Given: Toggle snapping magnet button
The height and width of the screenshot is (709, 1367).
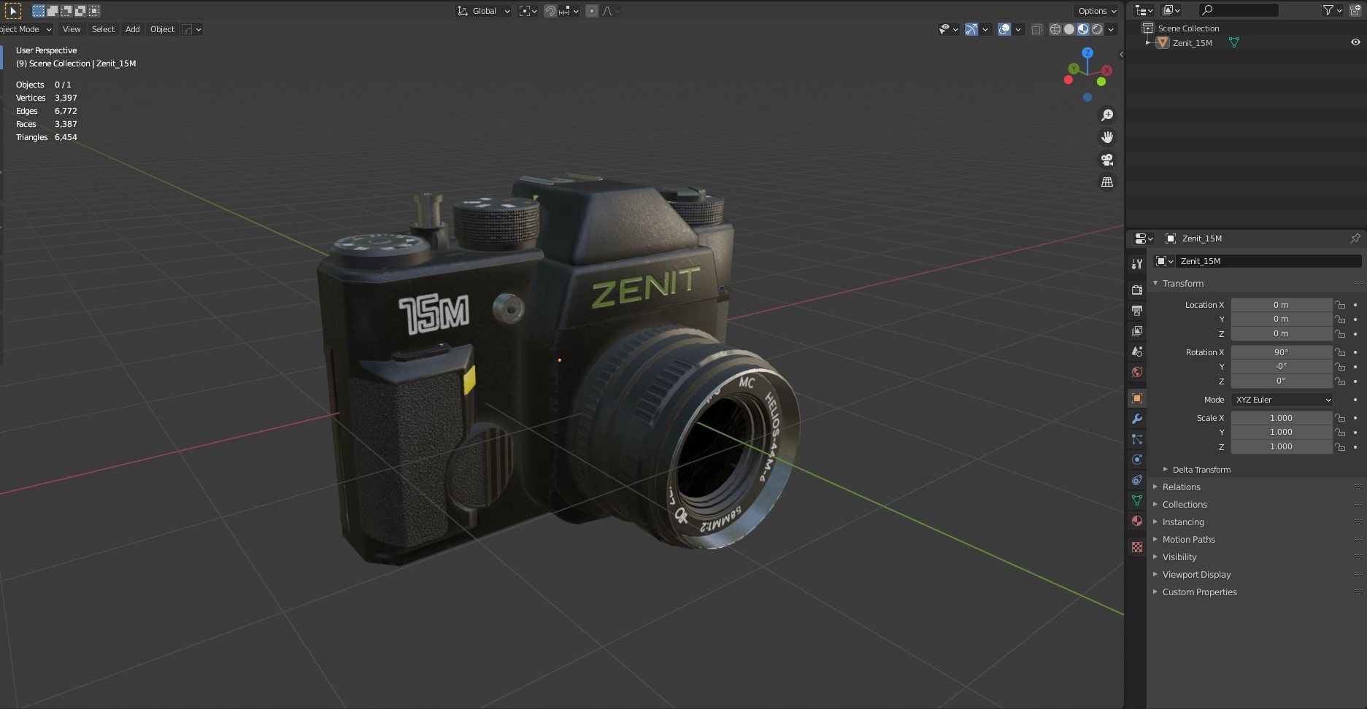Looking at the screenshot, I should coord(550,11).
